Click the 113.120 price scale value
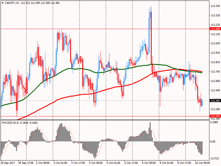 tap(215, 34)
